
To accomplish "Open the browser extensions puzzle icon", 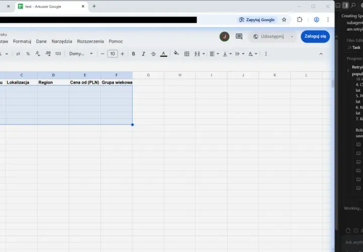I will pyautogui.click(x=299, y=20).
